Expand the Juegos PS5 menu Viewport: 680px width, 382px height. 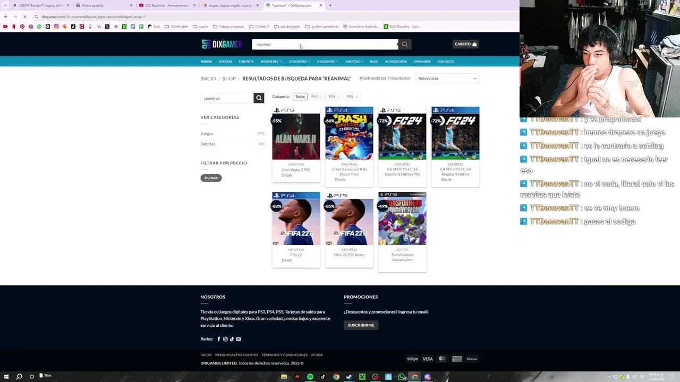point(271,62)
